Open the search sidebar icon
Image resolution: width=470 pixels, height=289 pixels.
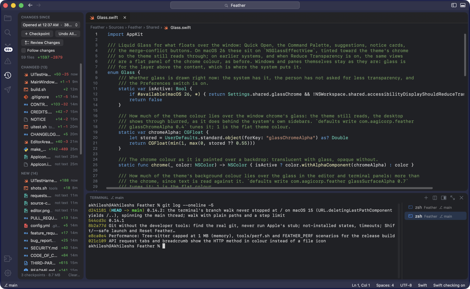pyautogui.click(x=8, y=32)
